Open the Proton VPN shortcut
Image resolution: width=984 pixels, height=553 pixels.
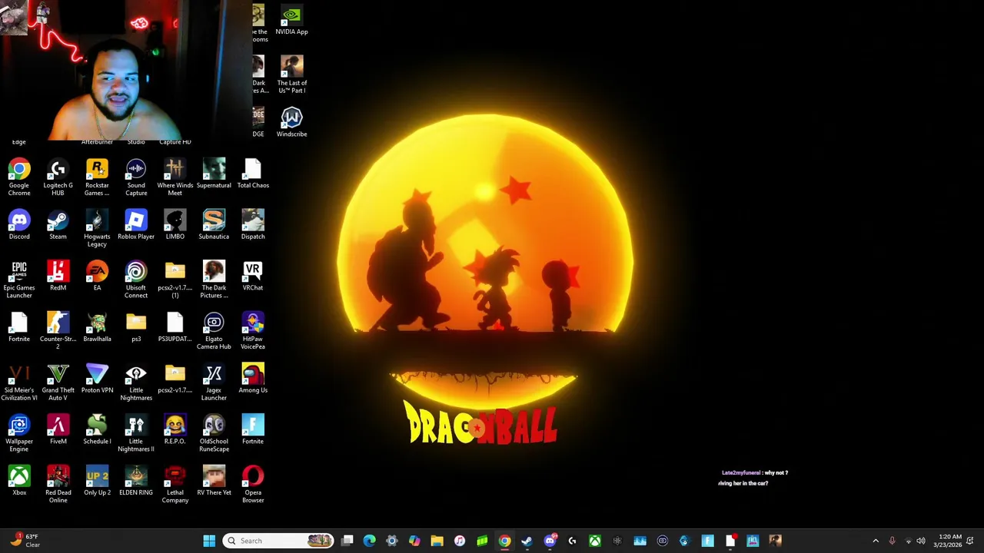pyautogui.click(x=97, y=379)
